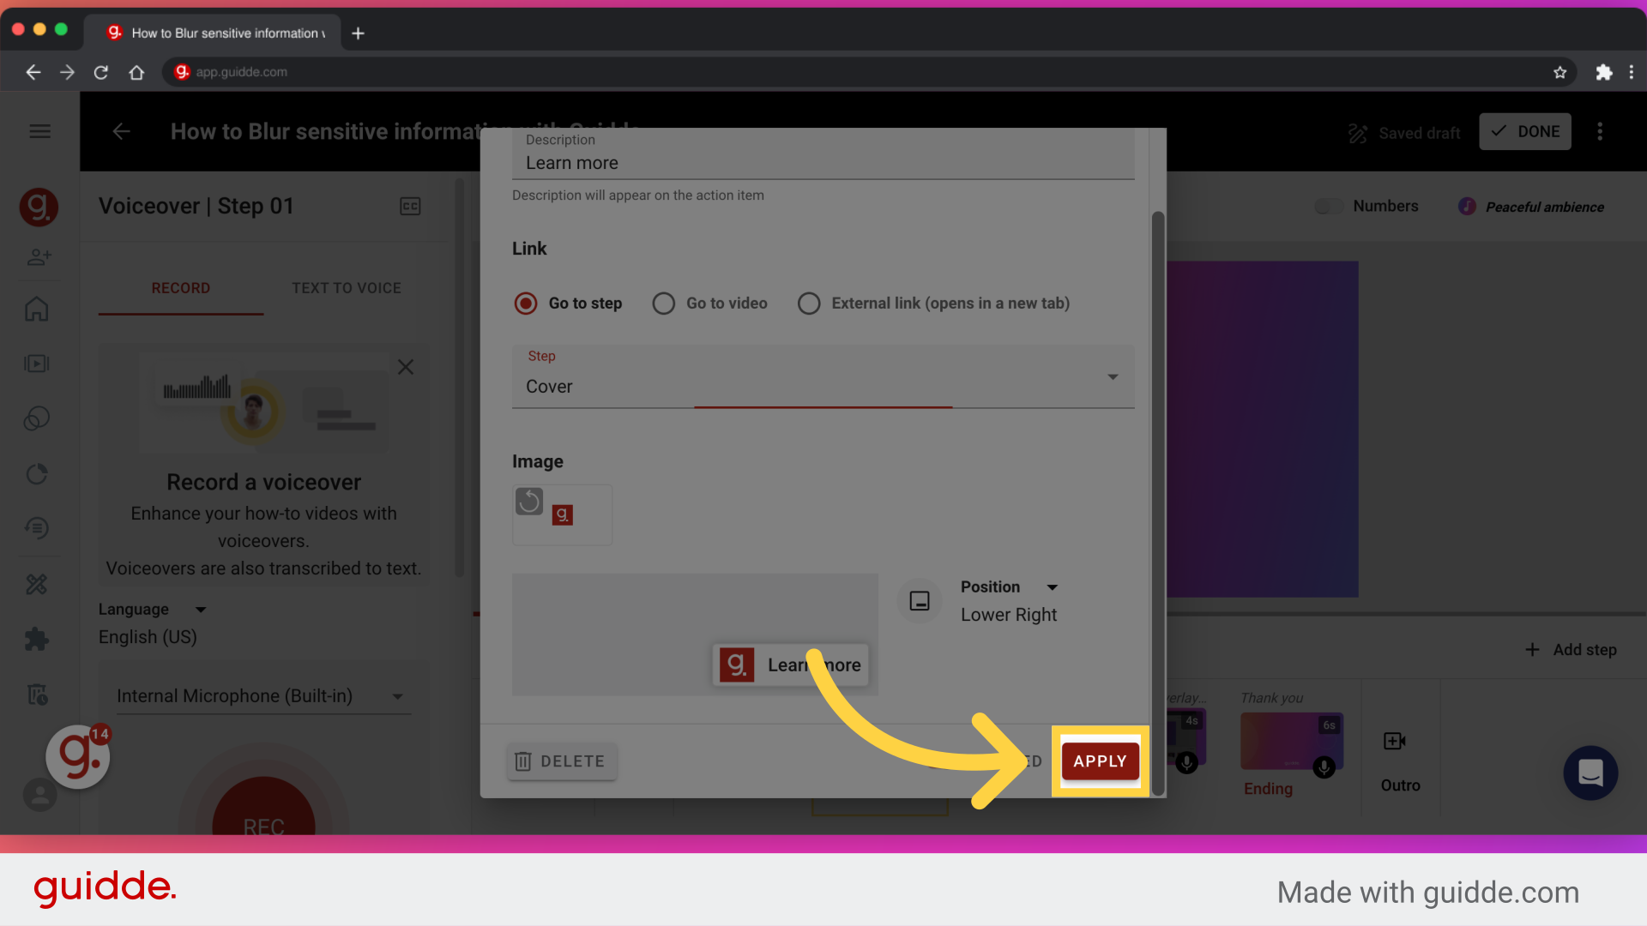Open the tools crossed-utensils icon in sidebar
This screenshot has height=926, width=1647.
[38, 584]
